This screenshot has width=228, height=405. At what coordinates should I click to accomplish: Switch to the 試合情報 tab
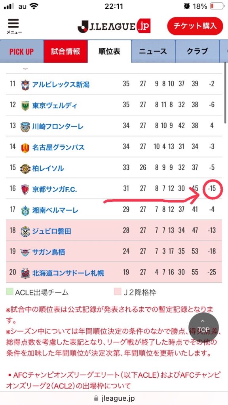[65, 51]
